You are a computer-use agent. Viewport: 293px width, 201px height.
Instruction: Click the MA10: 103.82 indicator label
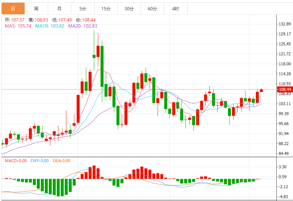50,26
